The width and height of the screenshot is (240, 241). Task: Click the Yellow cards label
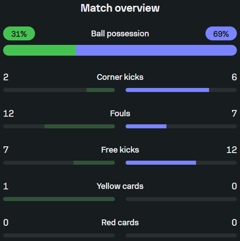pos(120,186)
